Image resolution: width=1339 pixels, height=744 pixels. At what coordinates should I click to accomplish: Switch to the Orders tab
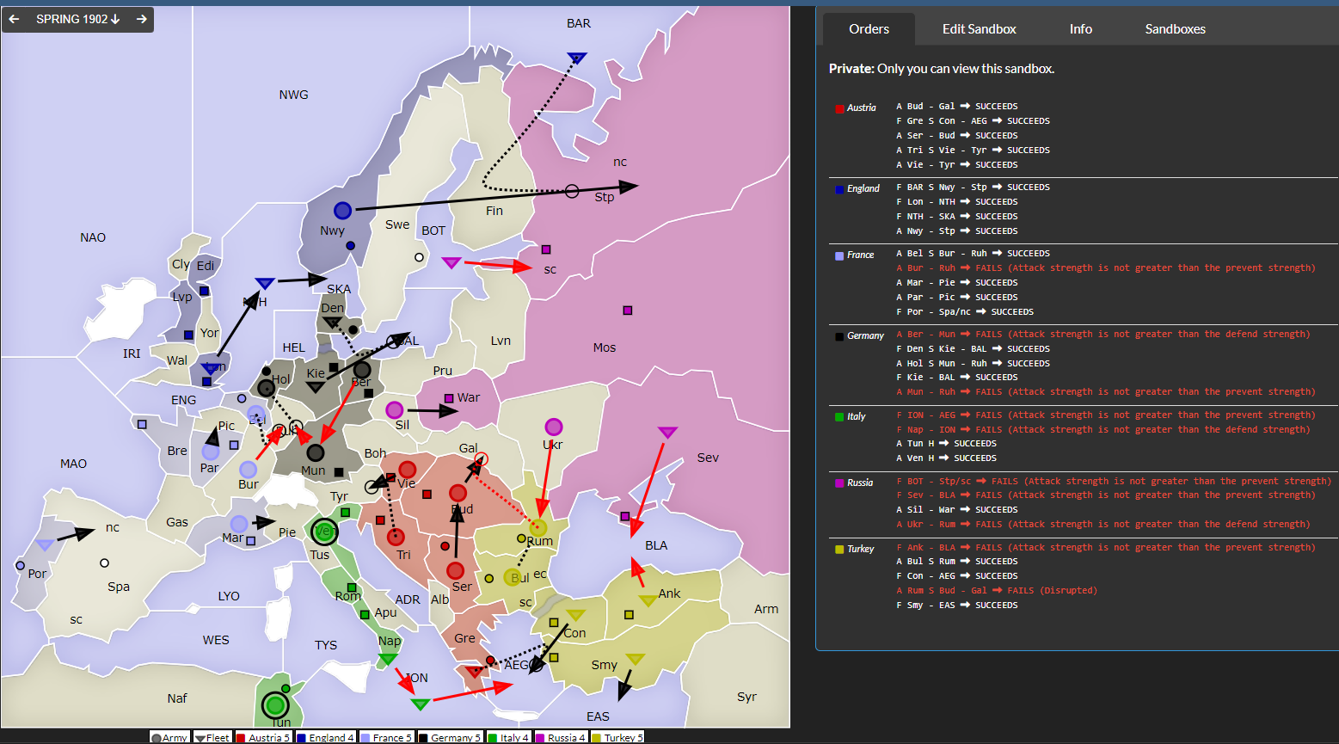[x=869, y=29]
